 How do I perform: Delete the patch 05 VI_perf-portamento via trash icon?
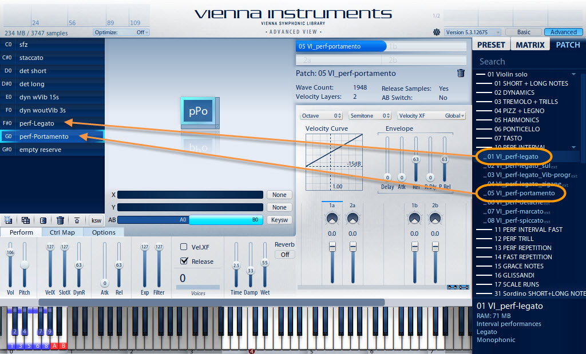point(461,73)
